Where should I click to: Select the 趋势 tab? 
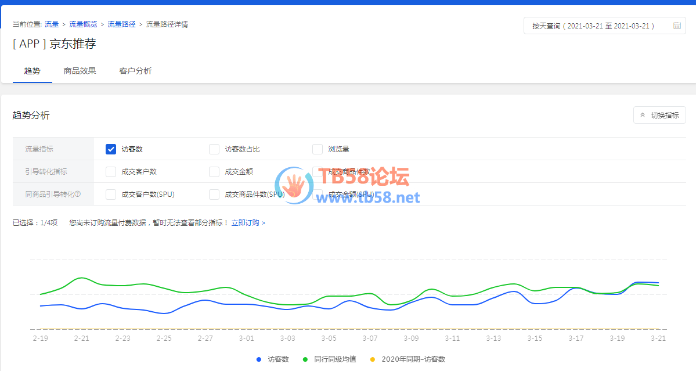tap(32, 71)
